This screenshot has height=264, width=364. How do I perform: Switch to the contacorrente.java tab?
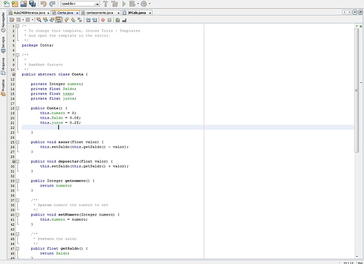click(100, 12)
